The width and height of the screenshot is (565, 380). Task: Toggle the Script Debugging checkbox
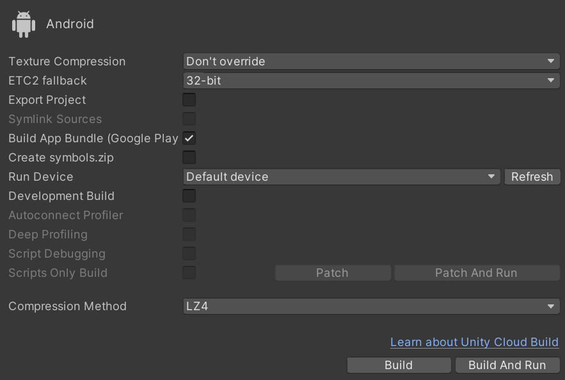pos(189,254)
